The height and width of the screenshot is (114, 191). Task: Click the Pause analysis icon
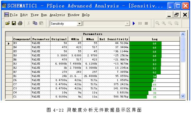pos(140,23)
